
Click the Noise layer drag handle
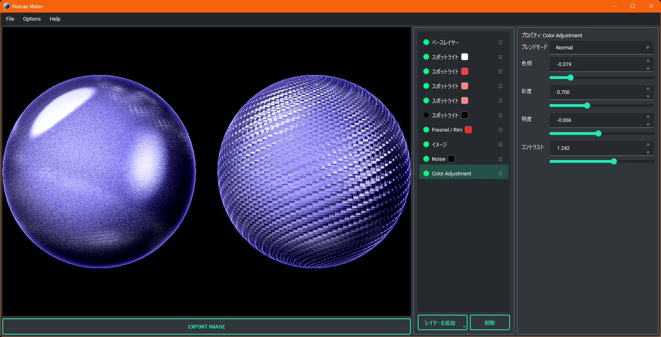tap(501, 159)
